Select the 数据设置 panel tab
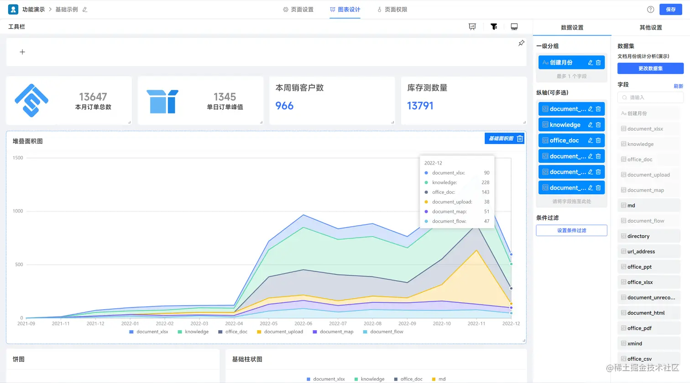Image resolution: width=690 pixels, height=383 pixels. coord(572,27)
